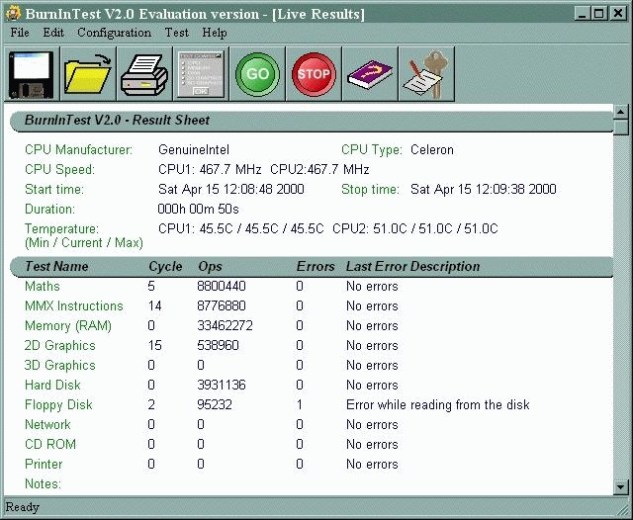Halt tests with the red STOP button
The image size is (633, 520).
point(314,74)
